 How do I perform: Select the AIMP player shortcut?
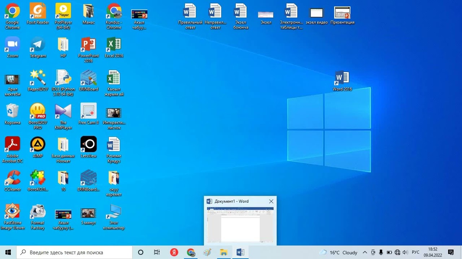pyautogui.click(x=38, y=147)
